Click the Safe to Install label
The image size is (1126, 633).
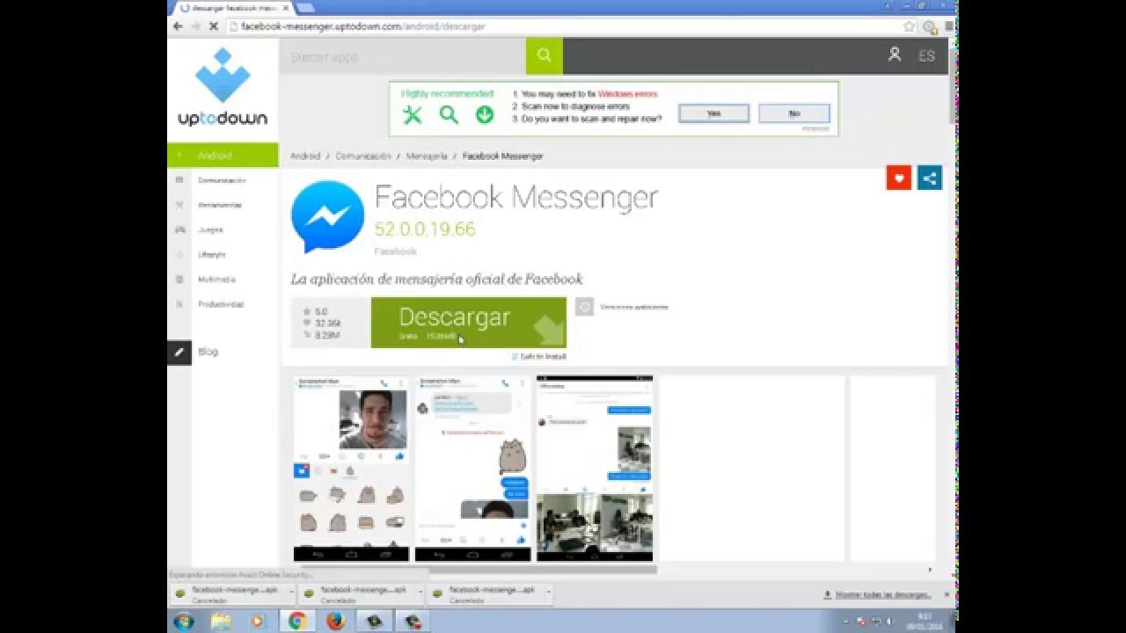click(538, 357)
